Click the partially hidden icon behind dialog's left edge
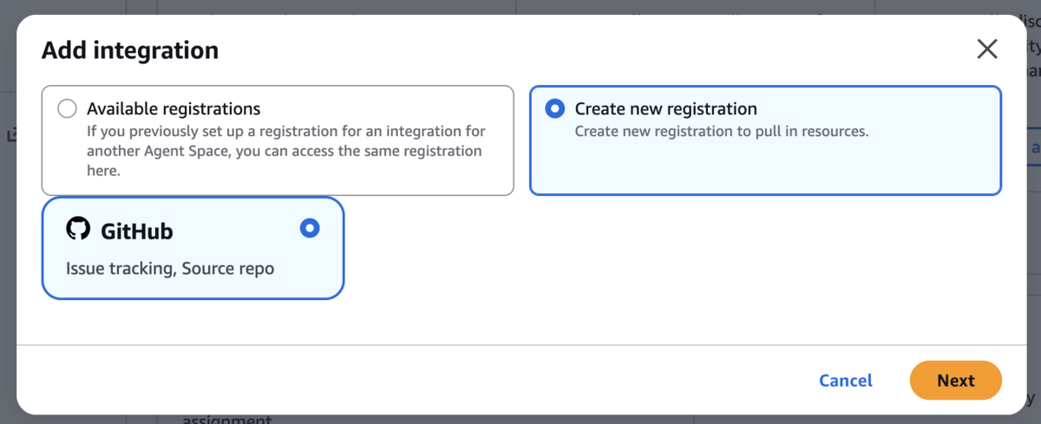Screen dimensions: 1041x424 pos(10,135)
